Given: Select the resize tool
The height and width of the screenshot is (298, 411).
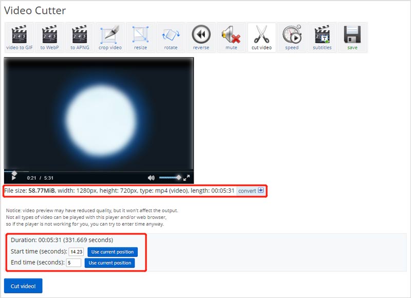Looking at the screenshot, I should [x=140, y=38].
